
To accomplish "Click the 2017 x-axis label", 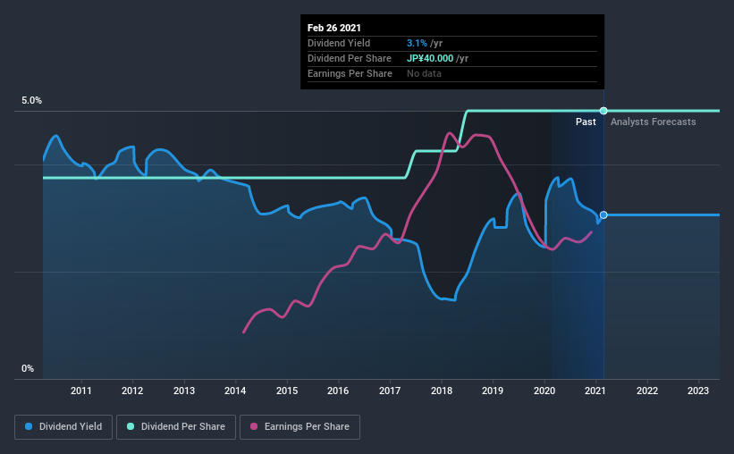I will [390, 391].
